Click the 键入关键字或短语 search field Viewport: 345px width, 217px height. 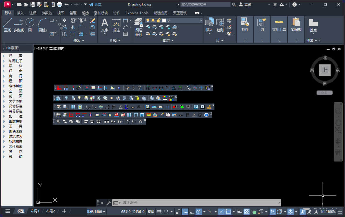click(x=205, y=4)
